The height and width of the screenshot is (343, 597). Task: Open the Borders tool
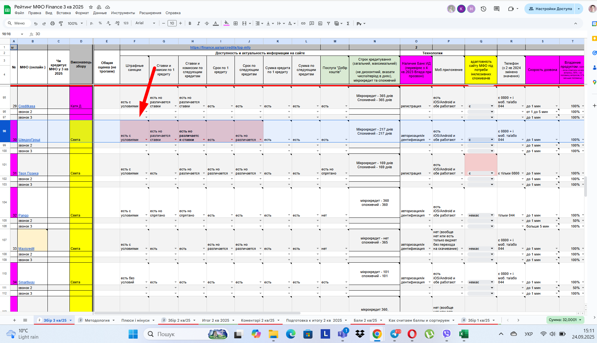point(235,24)
